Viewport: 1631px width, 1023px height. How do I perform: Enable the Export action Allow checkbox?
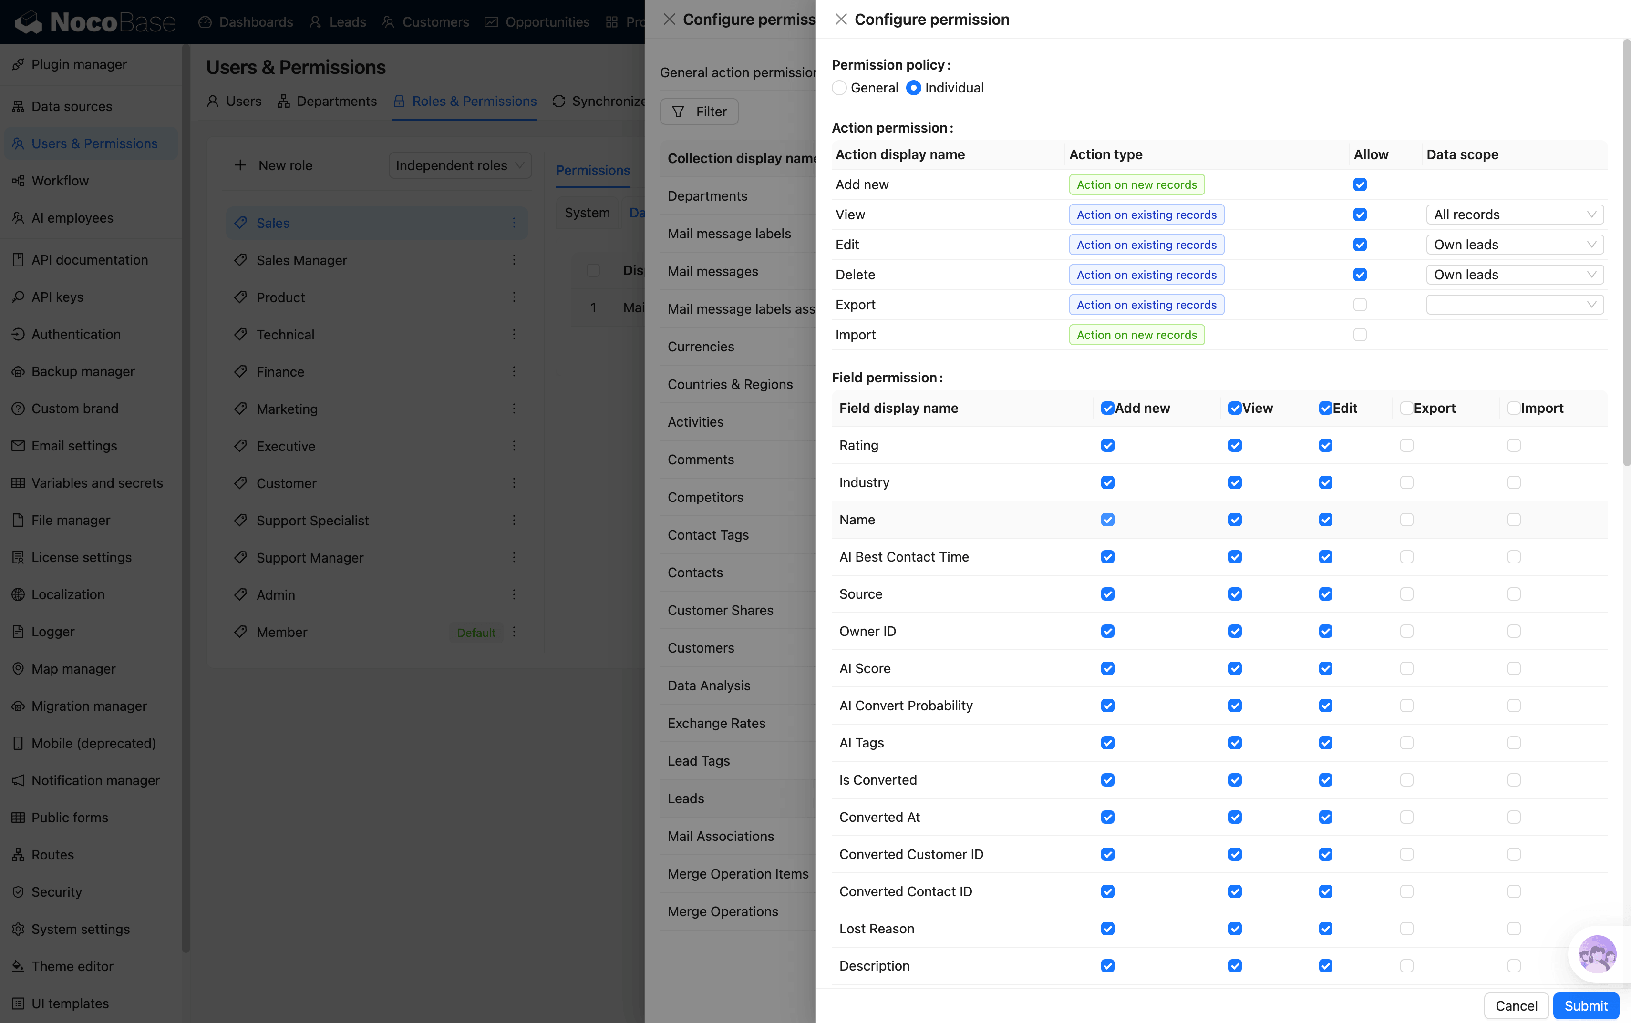(1360, 305)
